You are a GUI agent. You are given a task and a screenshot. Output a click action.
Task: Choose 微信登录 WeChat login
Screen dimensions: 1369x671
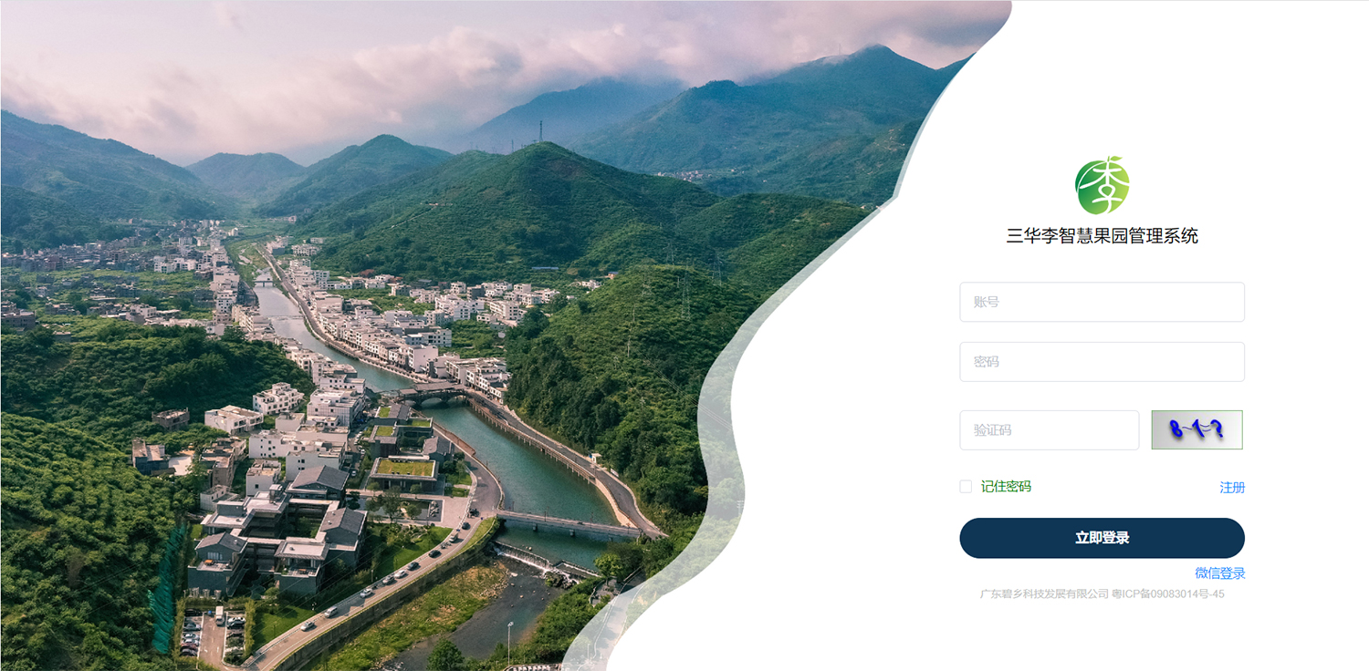click(1220, 573)
